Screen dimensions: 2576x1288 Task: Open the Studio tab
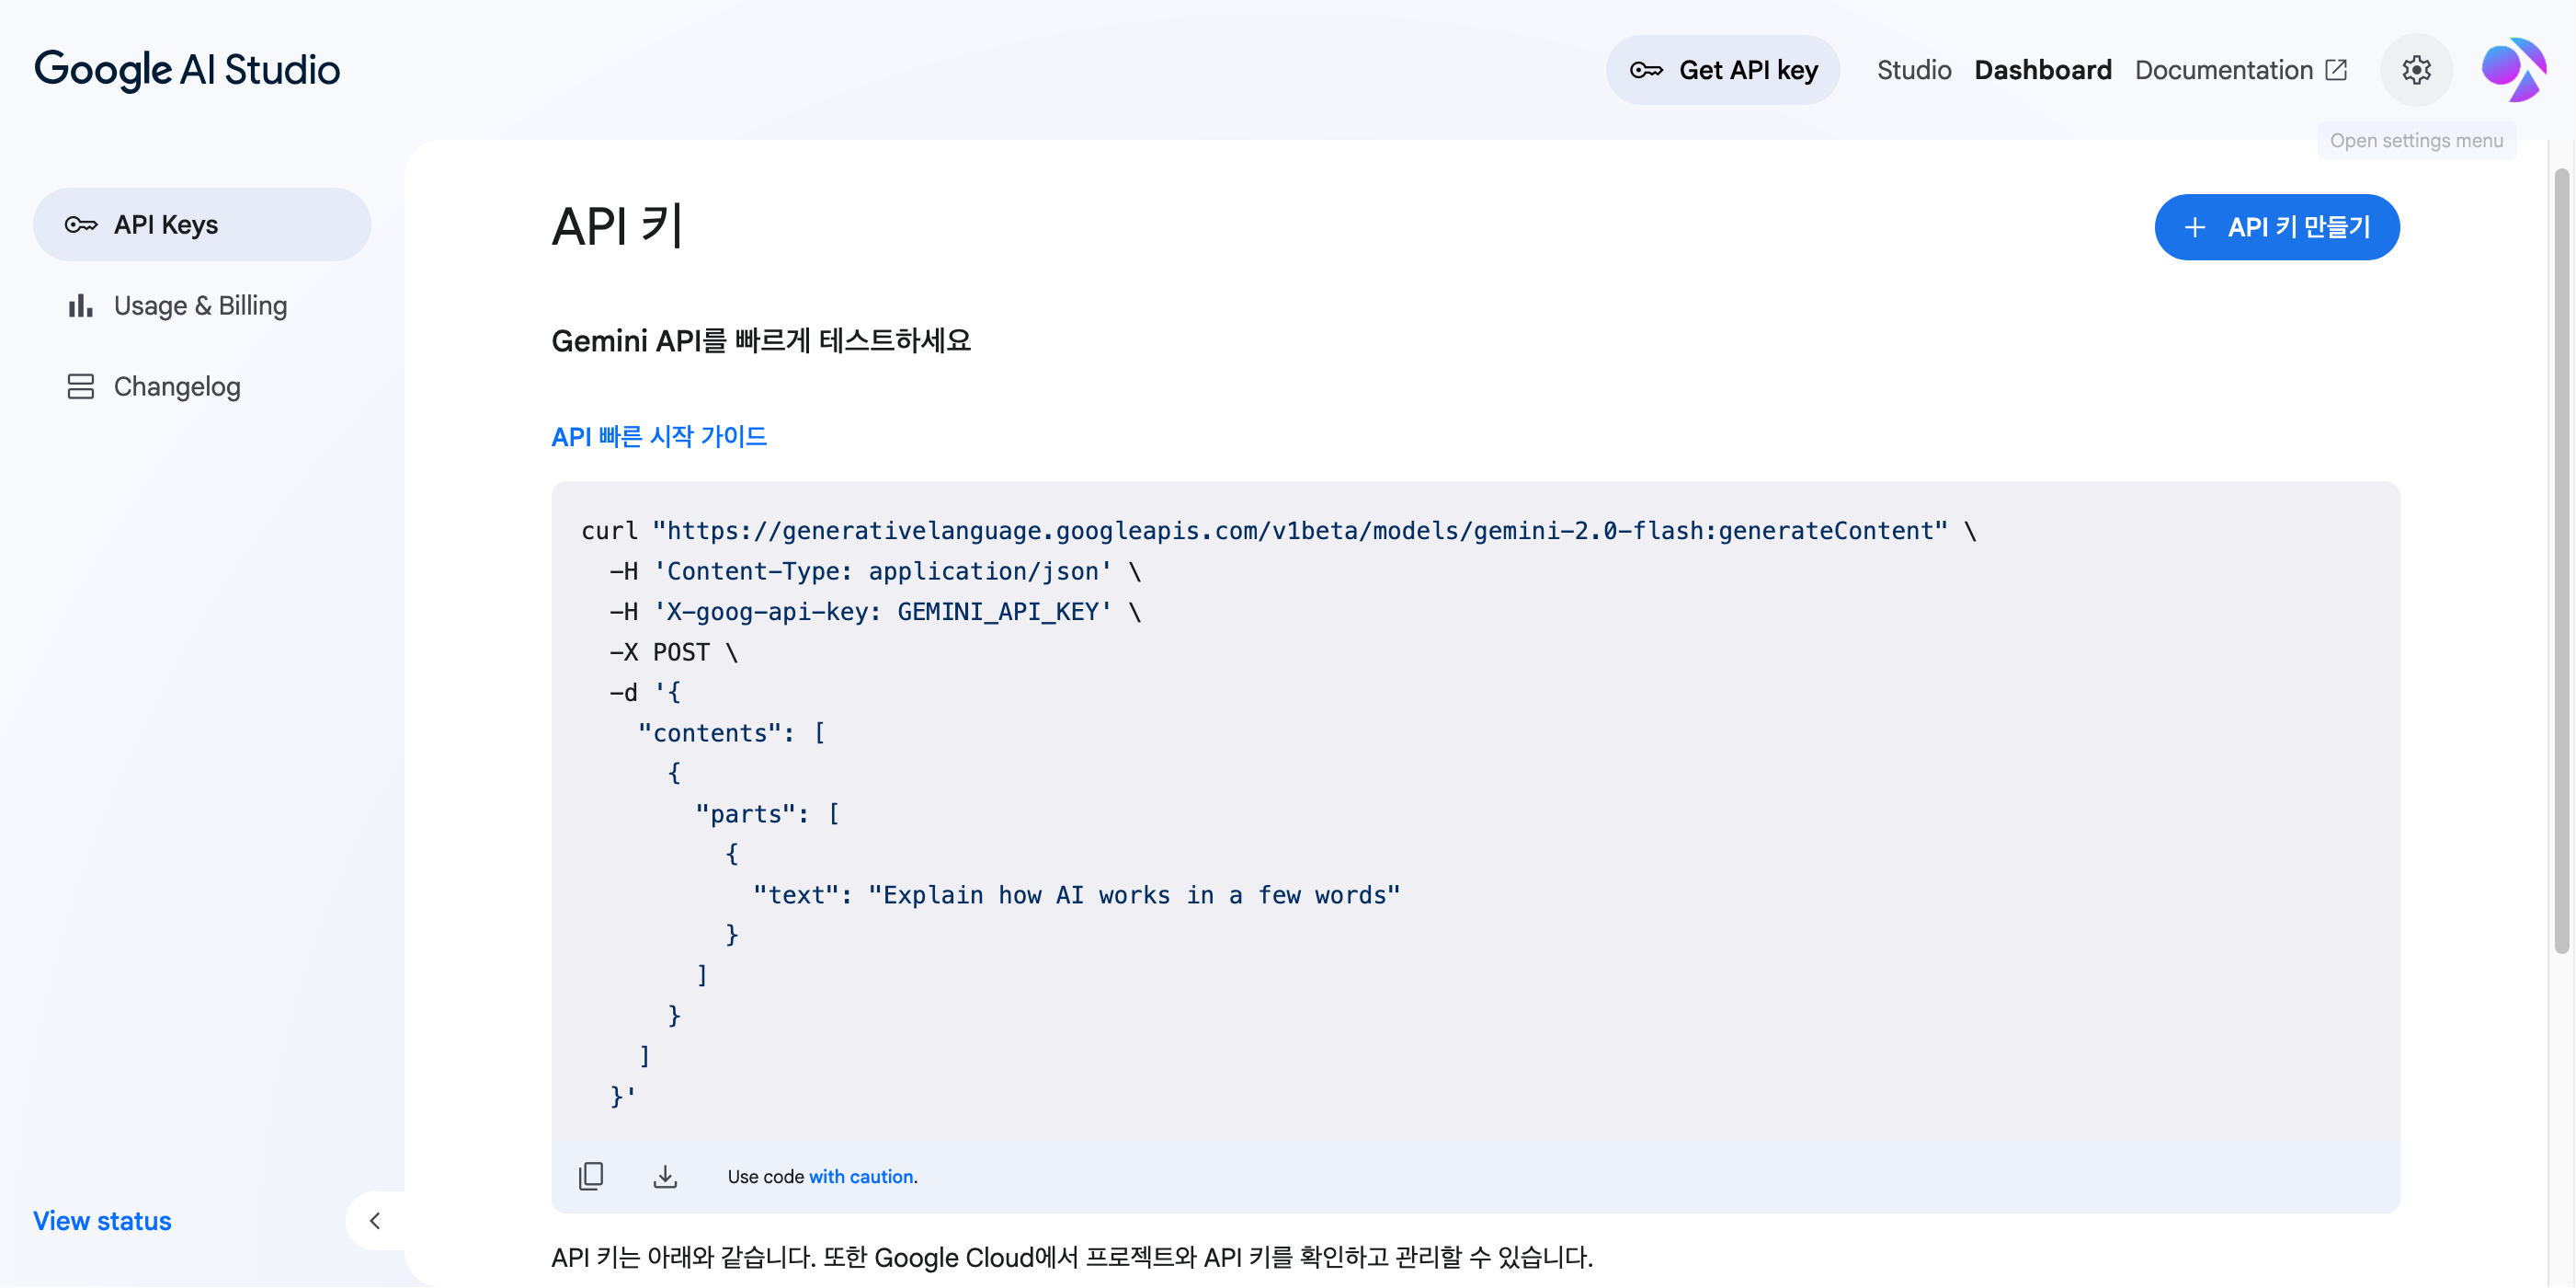pyautogui.click(x=1914, y=70)
